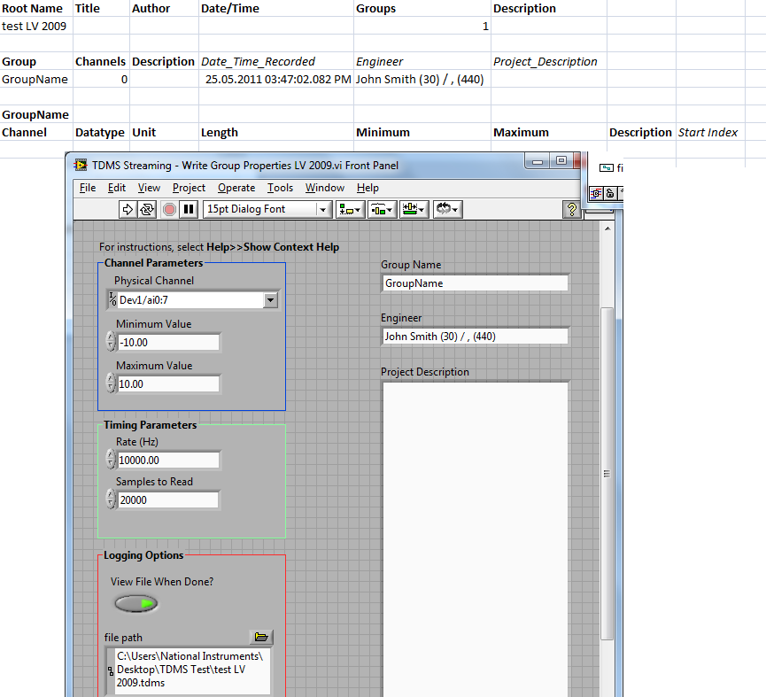Open the Operate menu

[236, 188]
